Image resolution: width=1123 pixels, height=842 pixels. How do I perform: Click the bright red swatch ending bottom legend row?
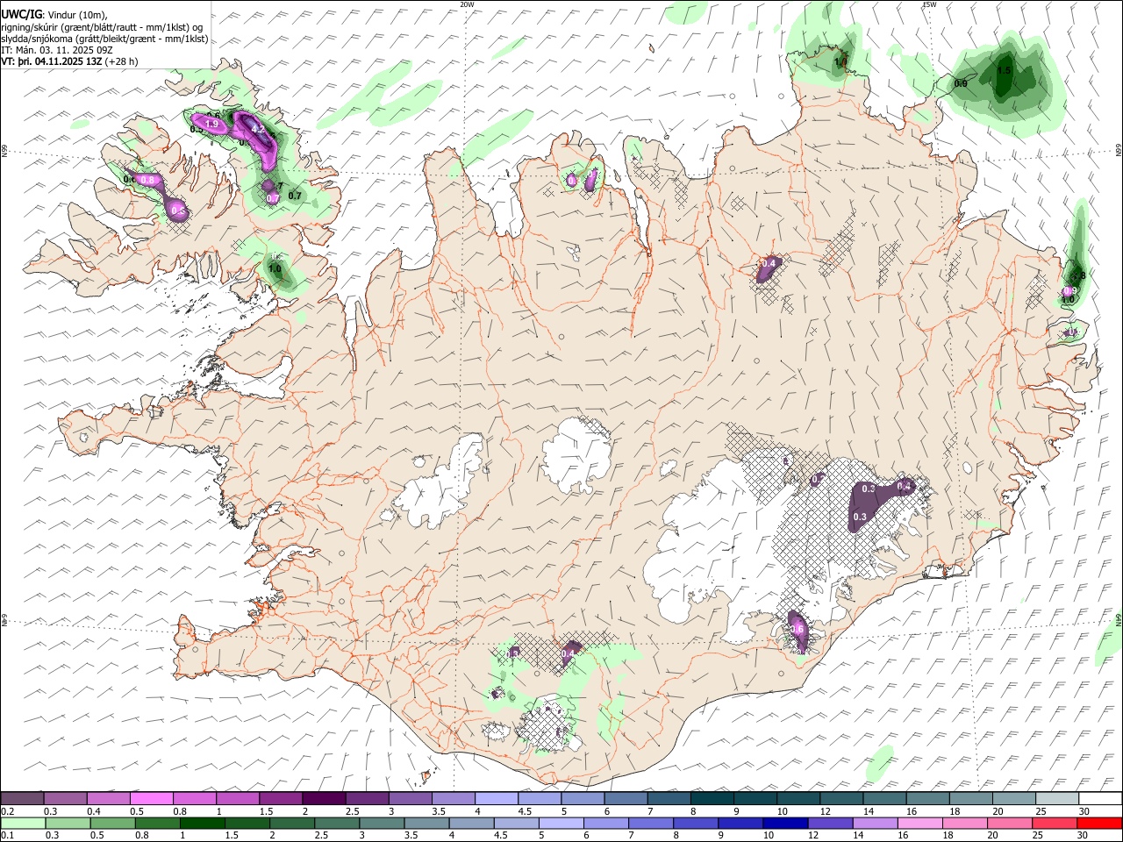[1098, 823]
